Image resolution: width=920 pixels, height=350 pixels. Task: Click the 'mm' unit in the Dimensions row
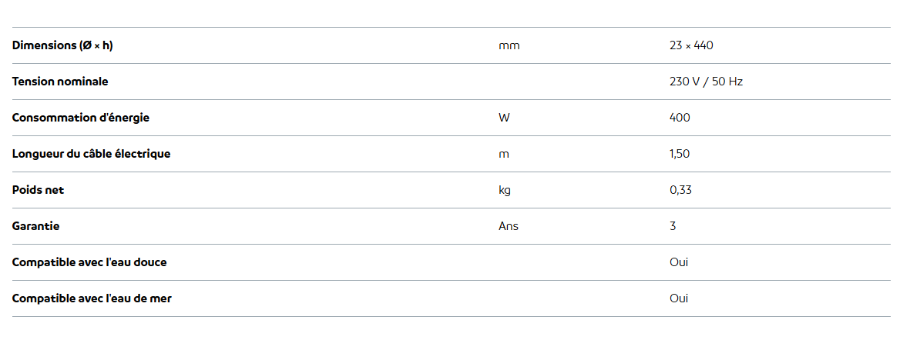[509, 45]
